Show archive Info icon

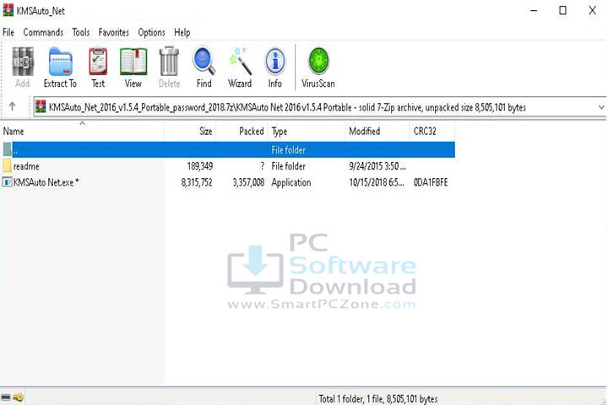click(275, 62)
